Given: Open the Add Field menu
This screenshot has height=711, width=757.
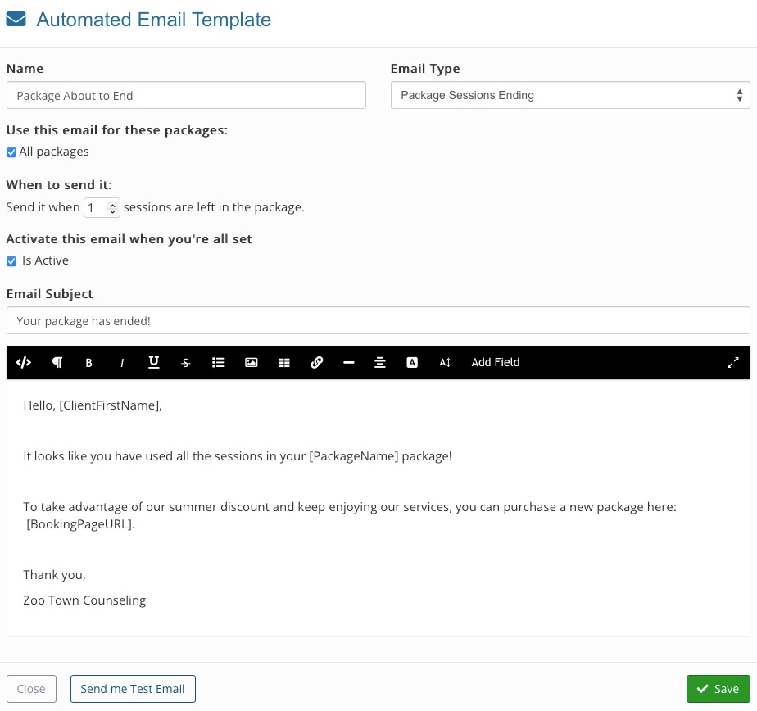Looking at the screenshot, I should pyautogui.click(x=496, y=363).
